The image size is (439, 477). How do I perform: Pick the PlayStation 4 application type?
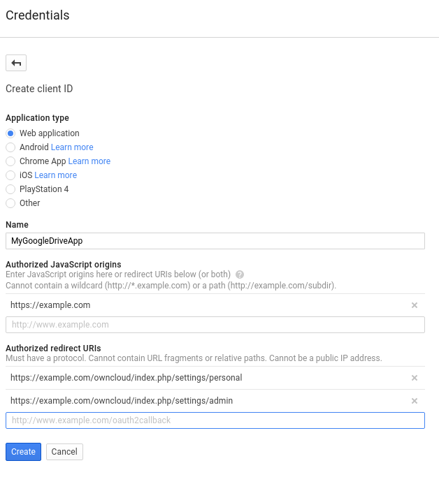(x=10, y=189)
